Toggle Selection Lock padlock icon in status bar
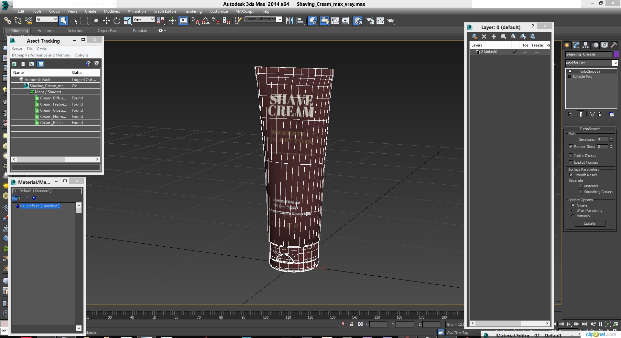 (x=352, y=324)
